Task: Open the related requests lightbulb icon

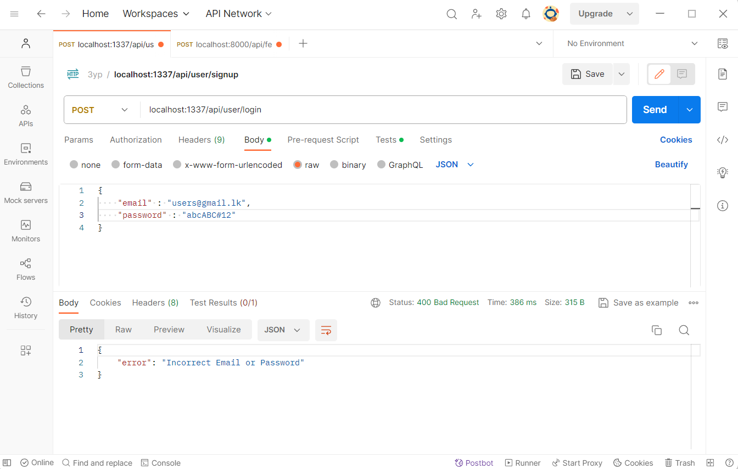Action: click(x=723, y=173)
